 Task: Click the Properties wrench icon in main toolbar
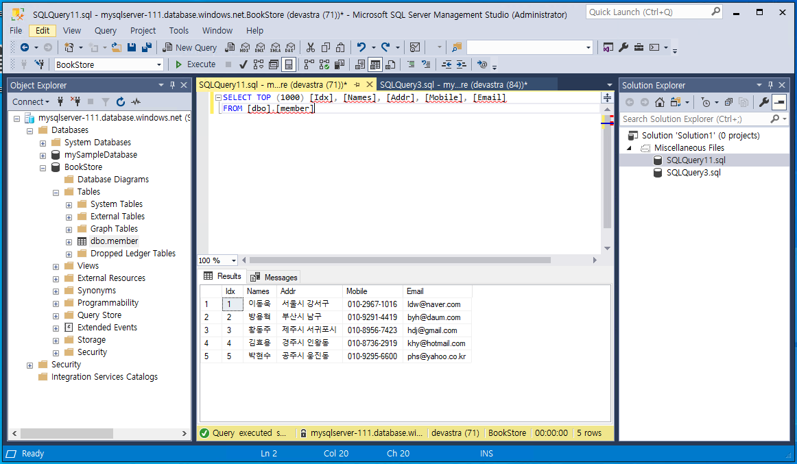coord(623,48)
